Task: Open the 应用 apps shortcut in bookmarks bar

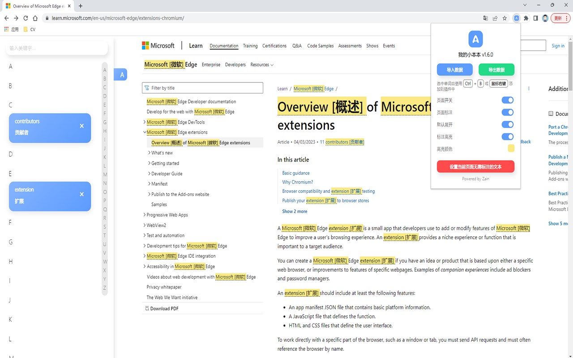Action: click(x=12, y=30)
